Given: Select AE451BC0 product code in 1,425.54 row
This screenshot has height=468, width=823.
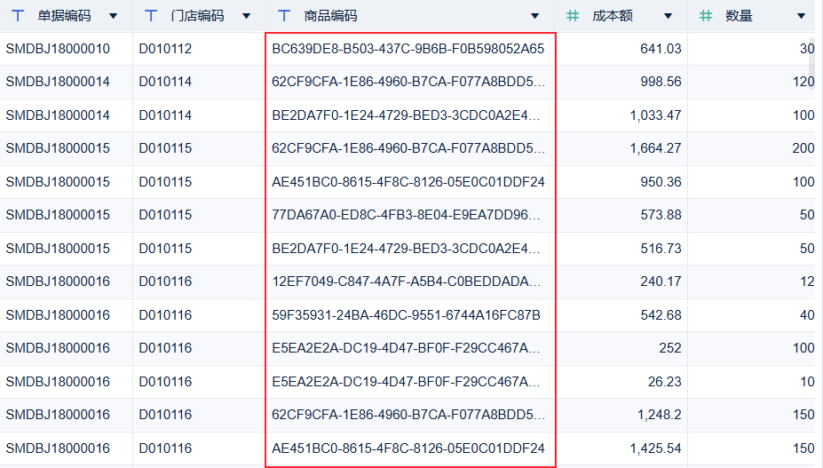Looking at the screenshot, I should point(408,448).
